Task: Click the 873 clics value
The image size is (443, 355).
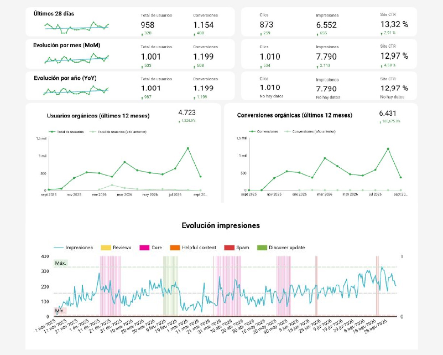Action: (x=267, y=24)
